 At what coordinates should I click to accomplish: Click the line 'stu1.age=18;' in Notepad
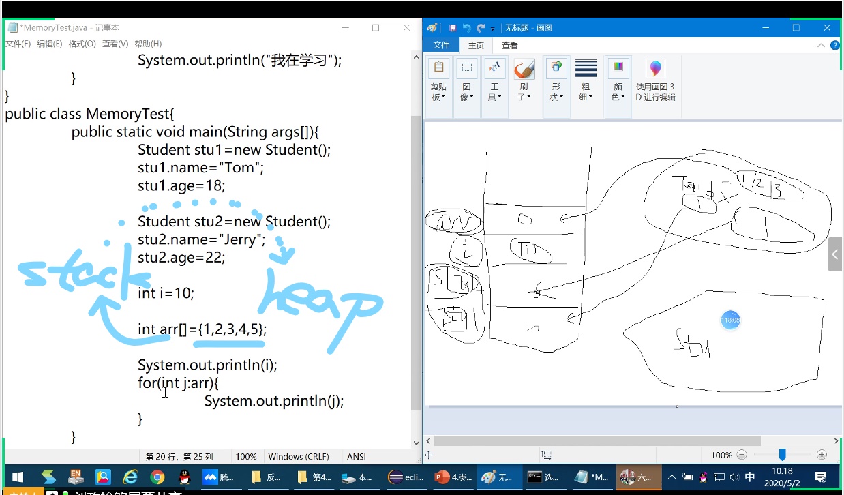tap(181, 185)
